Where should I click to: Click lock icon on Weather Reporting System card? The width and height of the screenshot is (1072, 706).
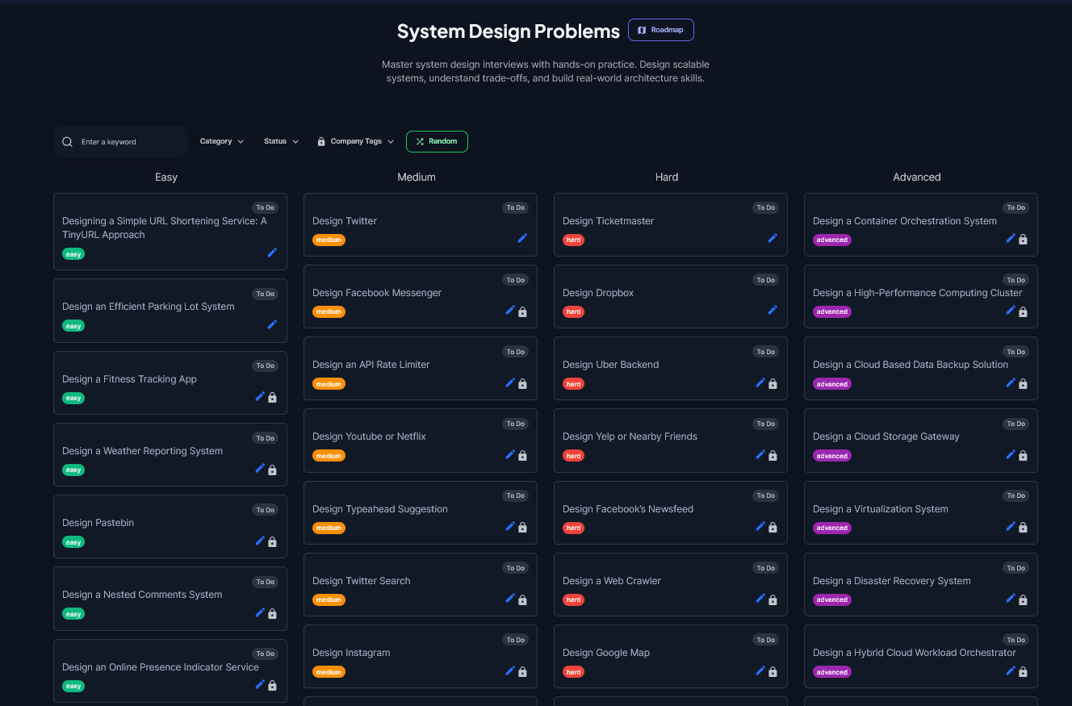tap(272, 470)
